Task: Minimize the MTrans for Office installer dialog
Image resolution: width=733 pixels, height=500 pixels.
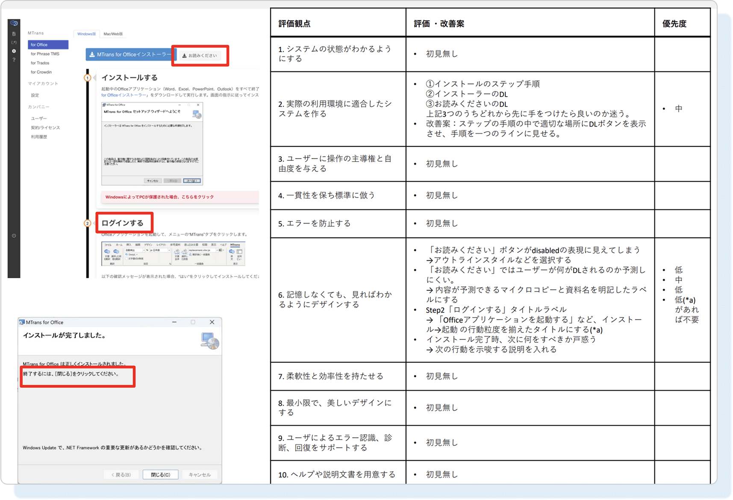Action: click(x=174, y=322)
